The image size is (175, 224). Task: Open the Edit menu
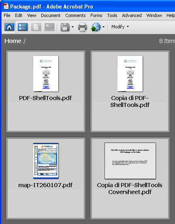pos(19,15)
